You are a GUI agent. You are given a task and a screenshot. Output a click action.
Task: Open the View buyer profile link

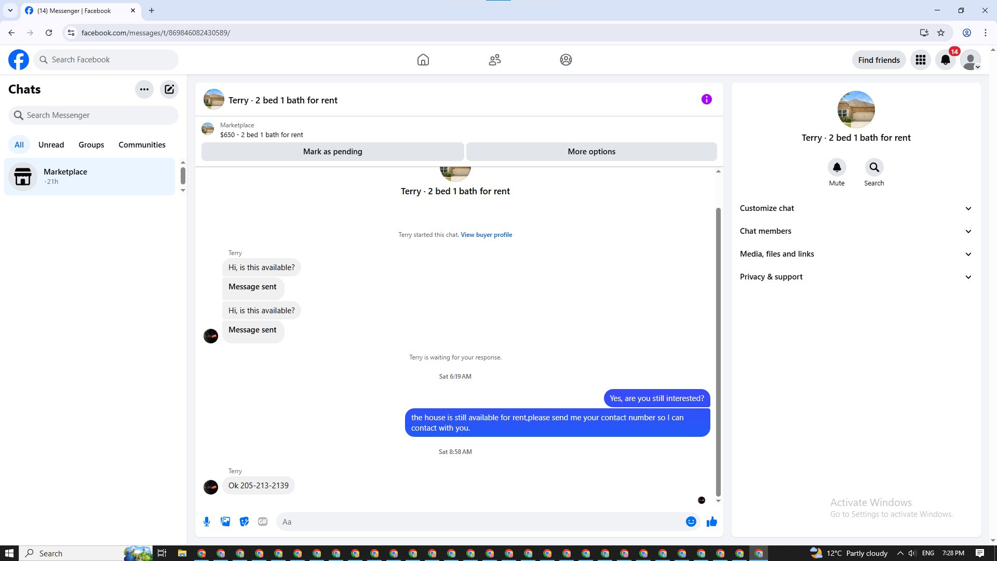point(486,235)
